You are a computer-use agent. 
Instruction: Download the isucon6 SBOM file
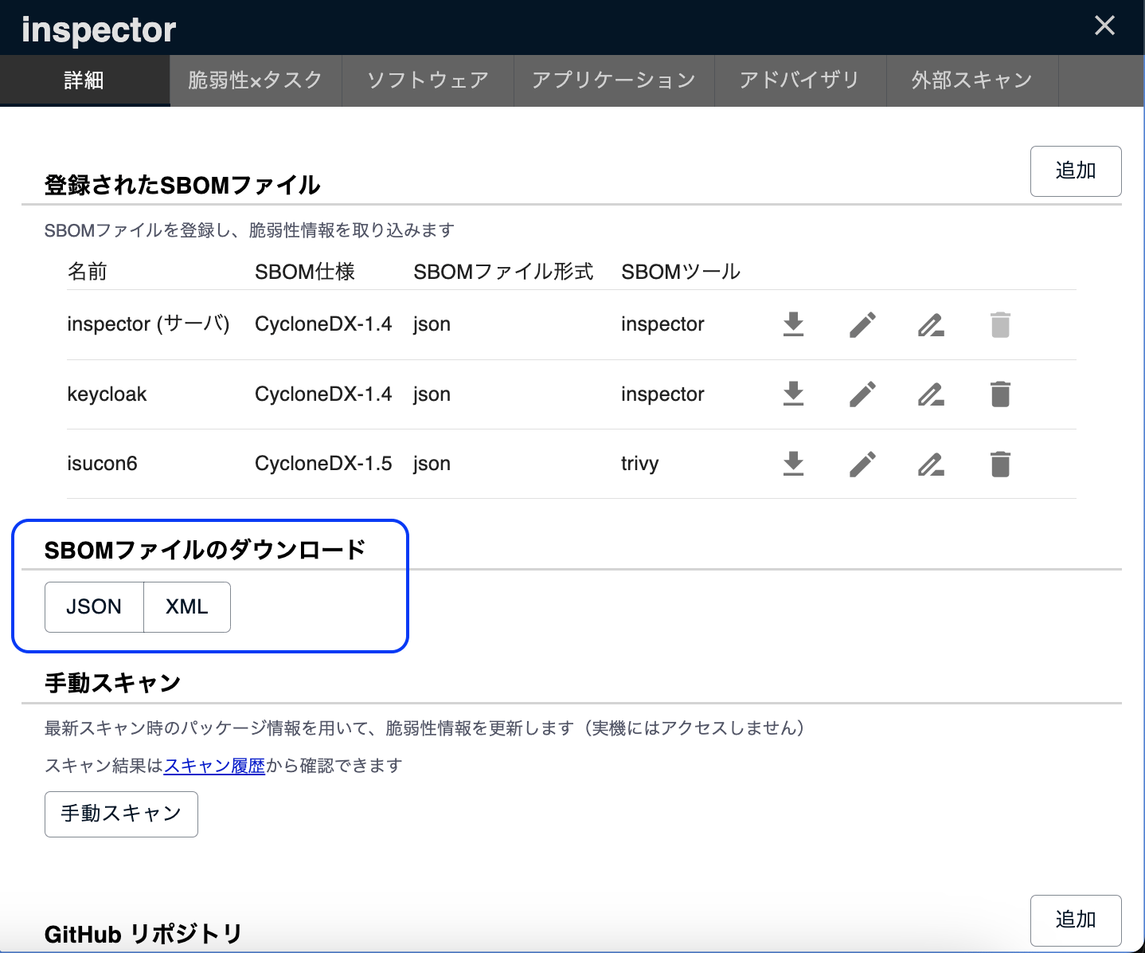coord(793,464)
